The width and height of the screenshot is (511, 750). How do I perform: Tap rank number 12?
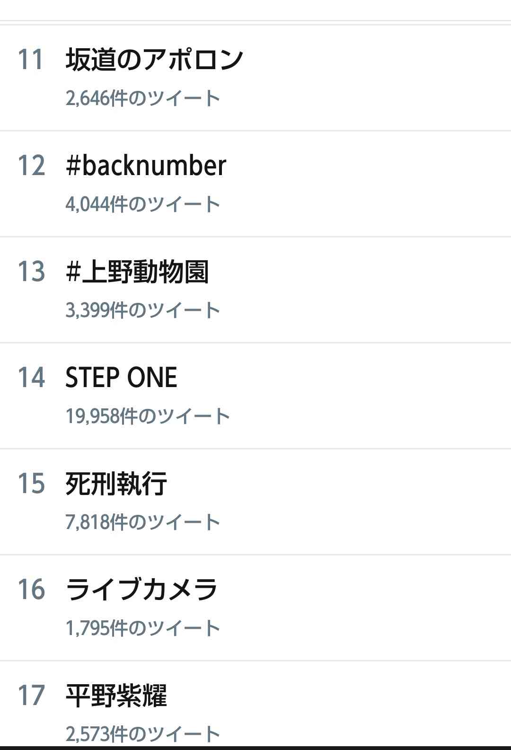click(31, 166)
